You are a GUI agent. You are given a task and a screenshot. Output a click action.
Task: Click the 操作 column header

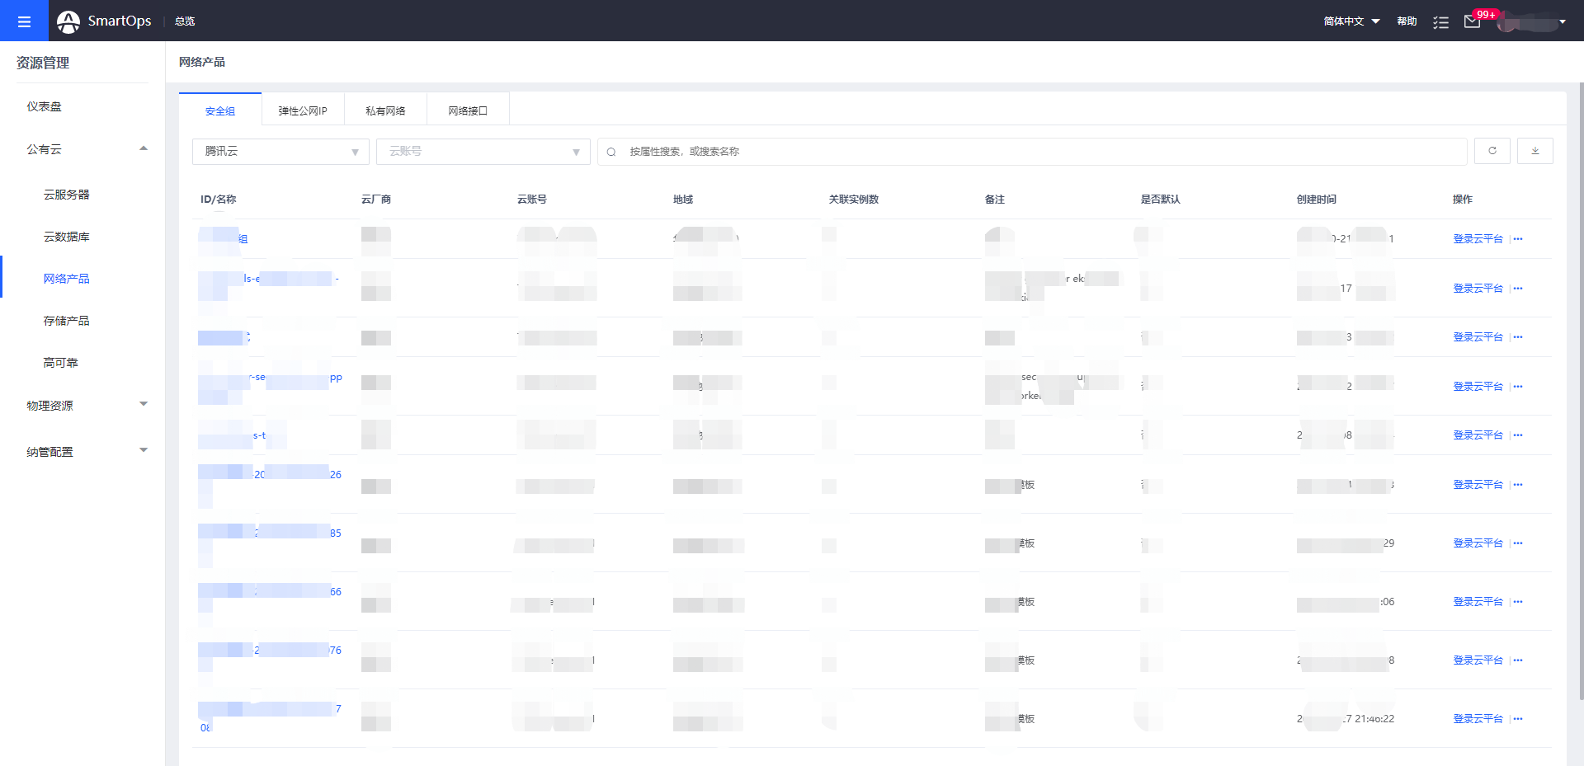[x=1463, y=200]
